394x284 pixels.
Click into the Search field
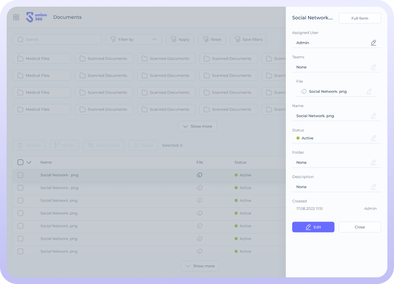57,39
